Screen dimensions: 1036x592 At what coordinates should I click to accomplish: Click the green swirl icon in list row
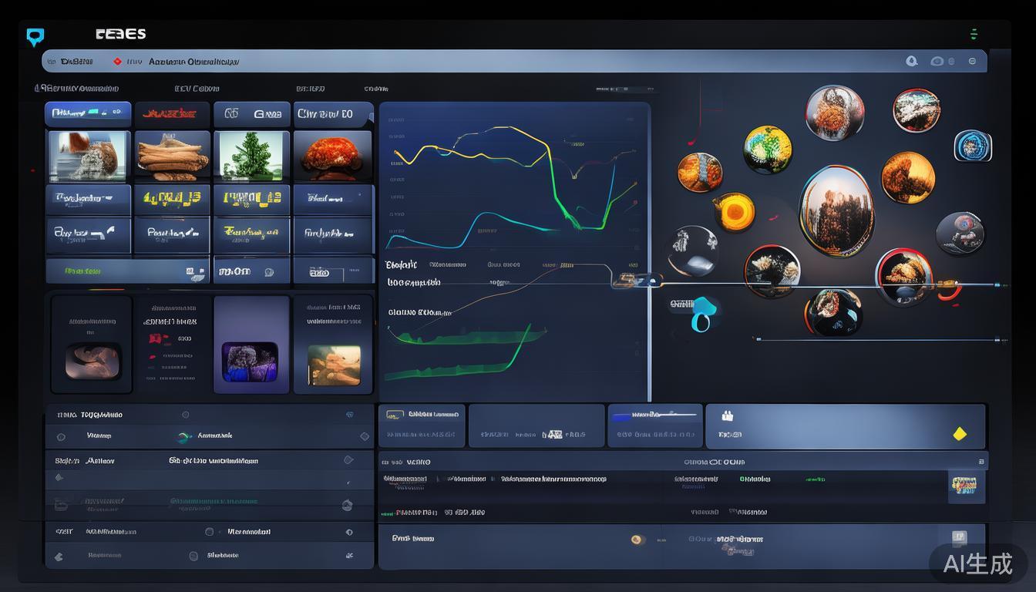coord(183,437)
